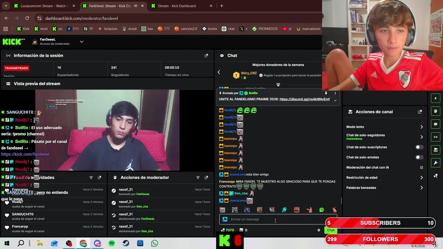
Task: Select the broadcast signal sidebar icon
Action: point(435,137)
